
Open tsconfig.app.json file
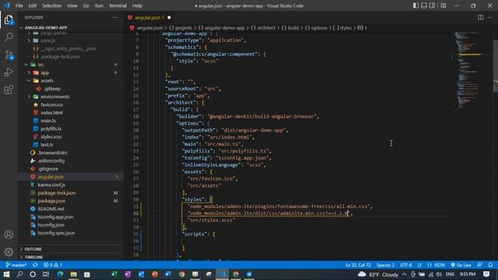[55, 217]
